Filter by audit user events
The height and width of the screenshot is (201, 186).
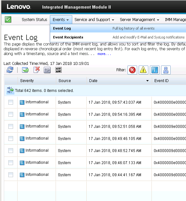tap(166, 70)
